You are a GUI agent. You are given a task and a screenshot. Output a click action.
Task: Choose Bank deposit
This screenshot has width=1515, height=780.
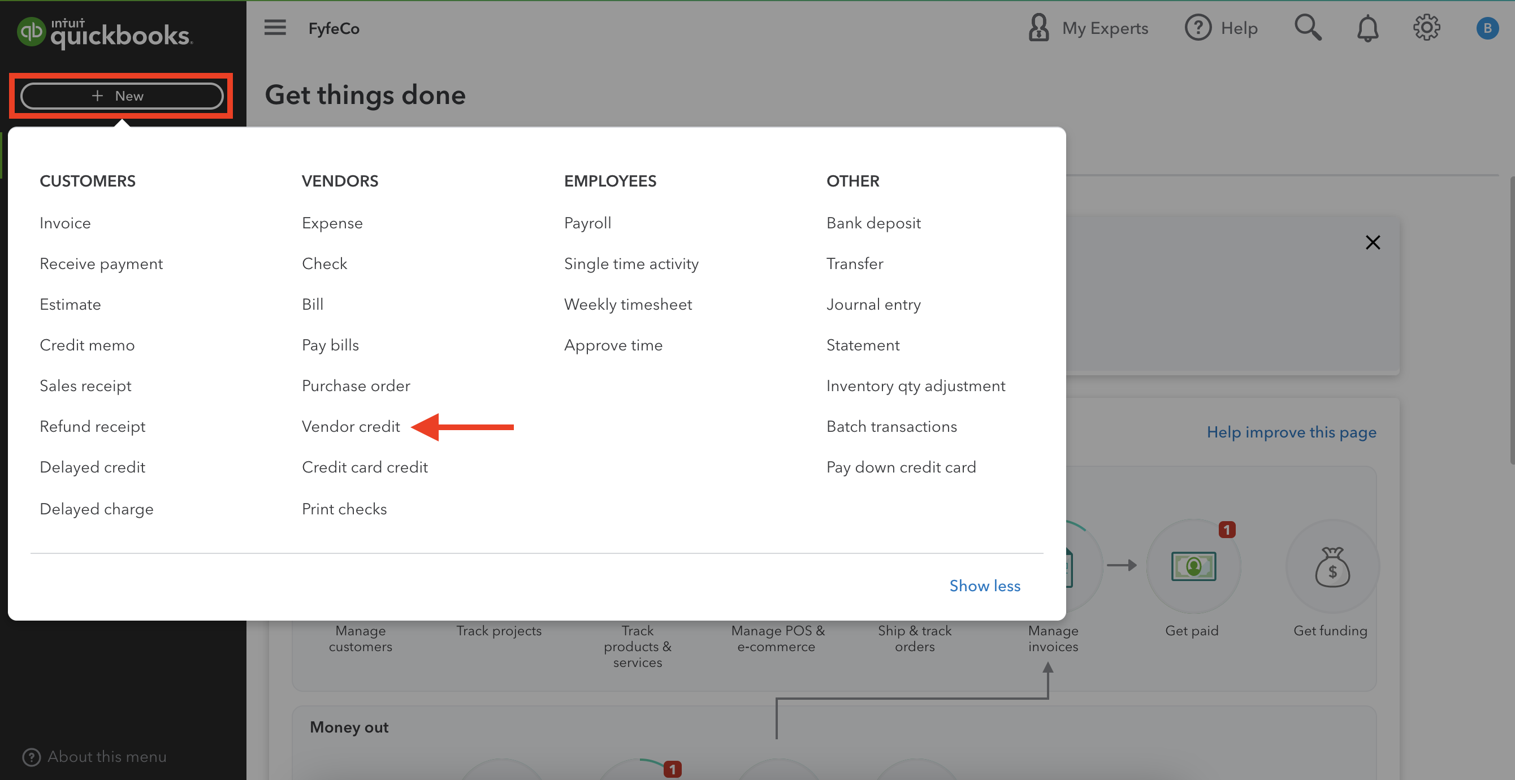873,223
